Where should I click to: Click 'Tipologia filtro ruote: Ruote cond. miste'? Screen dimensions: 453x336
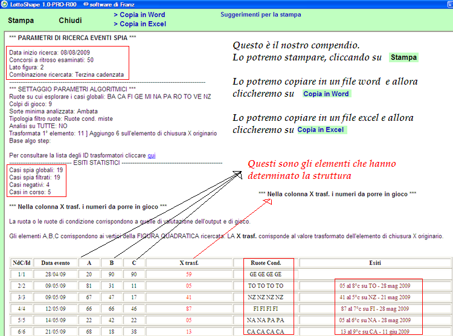click(61, 119)
